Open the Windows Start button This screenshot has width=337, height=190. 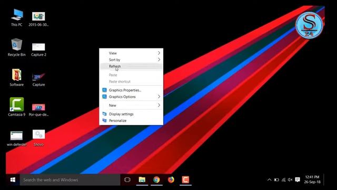pos(13,180)
